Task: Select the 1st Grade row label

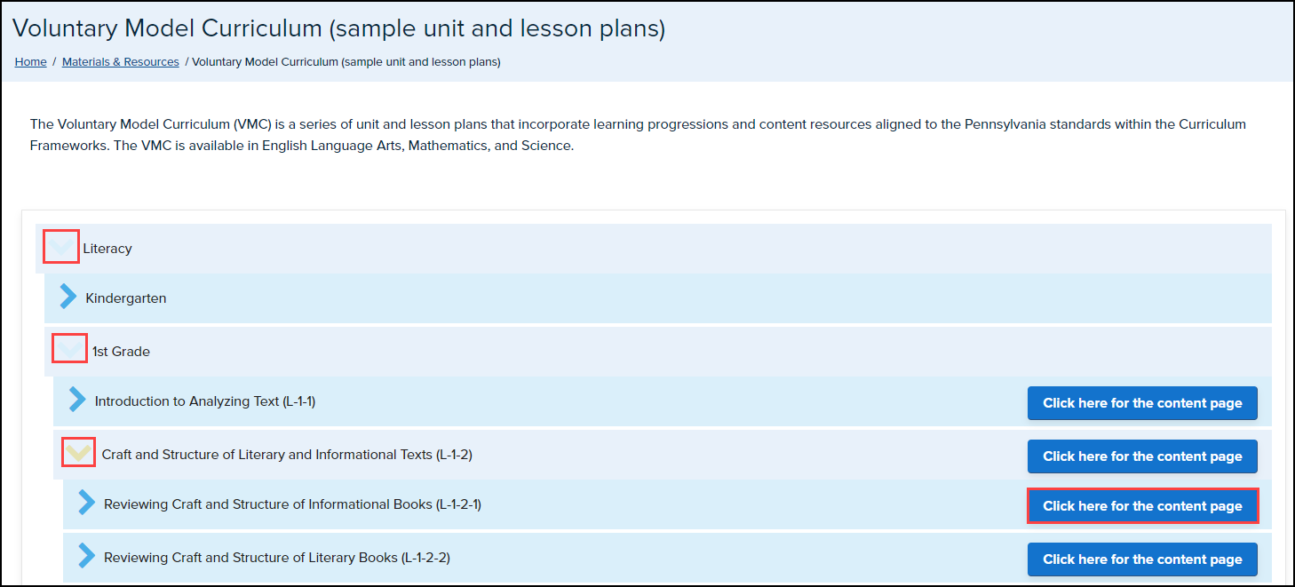Action: [x=122, y=352]
